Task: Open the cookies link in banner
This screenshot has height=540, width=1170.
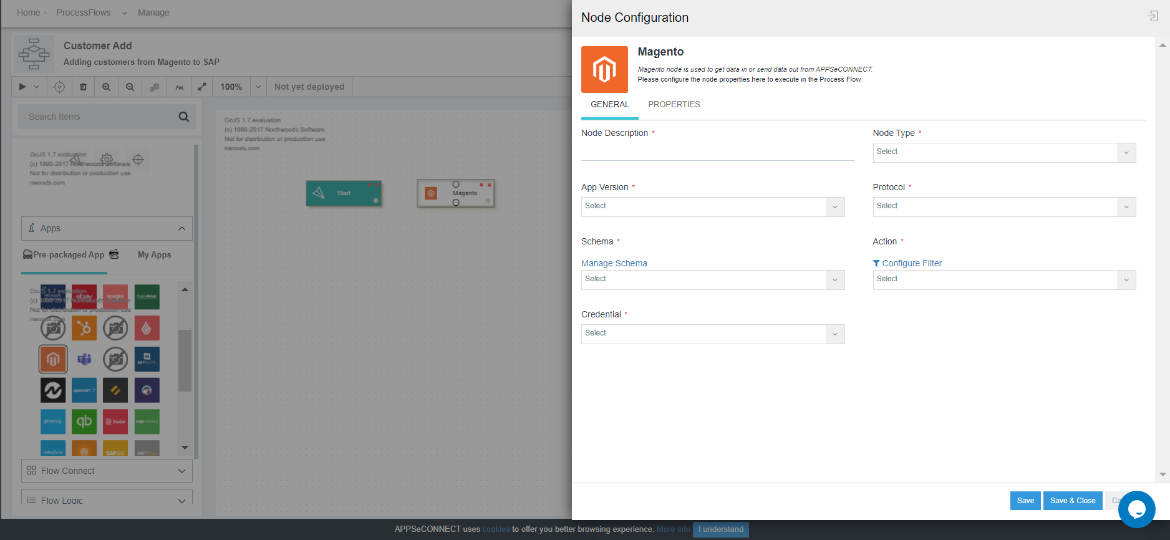Action: point(496,529)
